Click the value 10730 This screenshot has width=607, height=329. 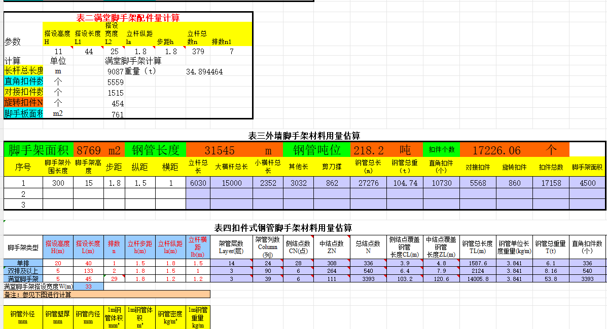coord(441,183)
